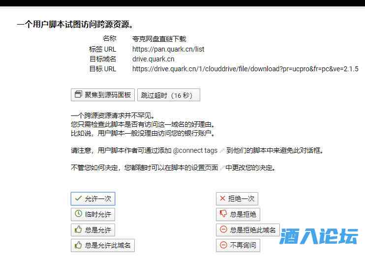Click the drive.quark.cn download target URL
This screenshot has height=257, width=365.
pyautogui.click(x=245, y=69)
